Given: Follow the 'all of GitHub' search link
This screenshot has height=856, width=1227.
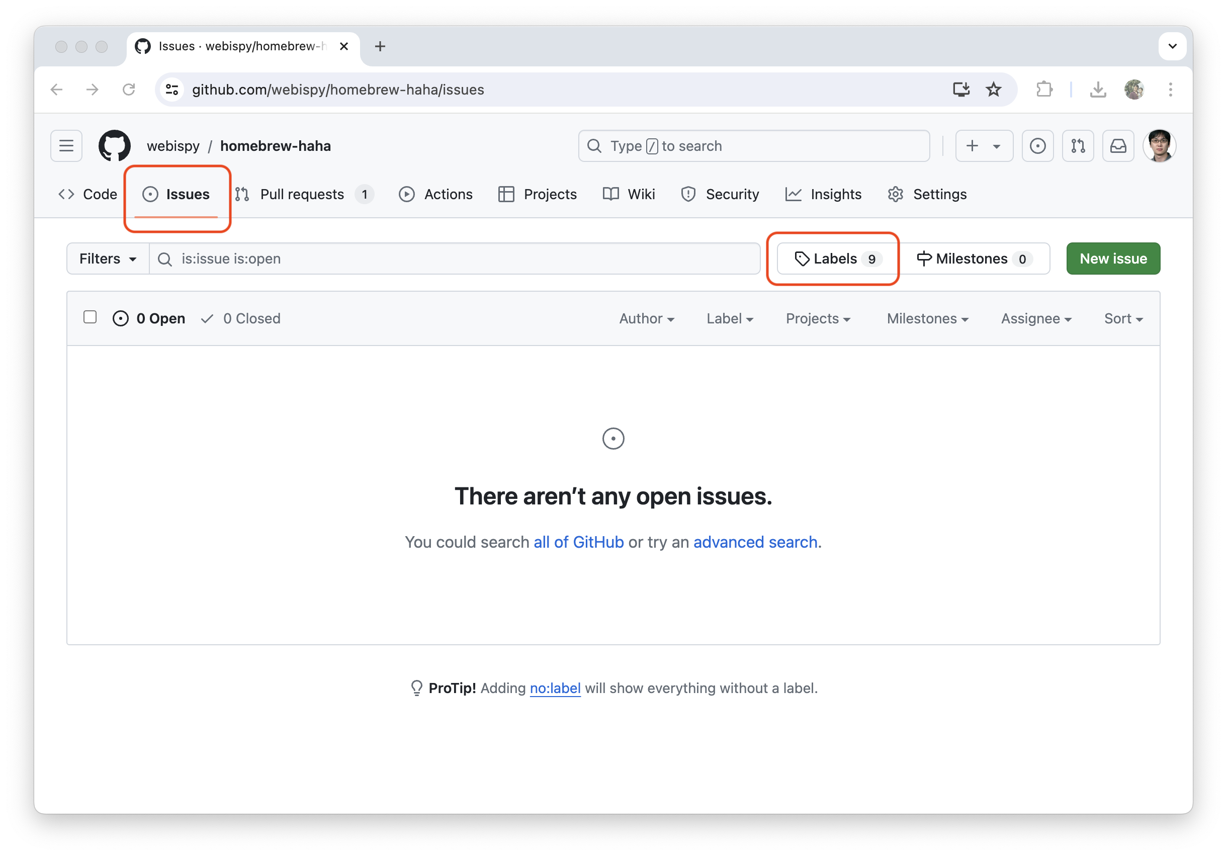Looking at the screenshot, I should pos(579,542).
